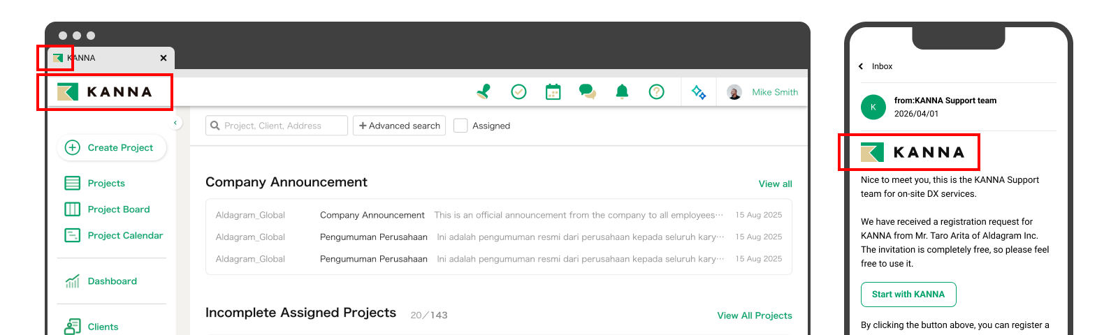Image resolution: width=1118 pixels, height=335 pixels.
Task: Select Dashboard in the sidebar
Action: point(112,281)
